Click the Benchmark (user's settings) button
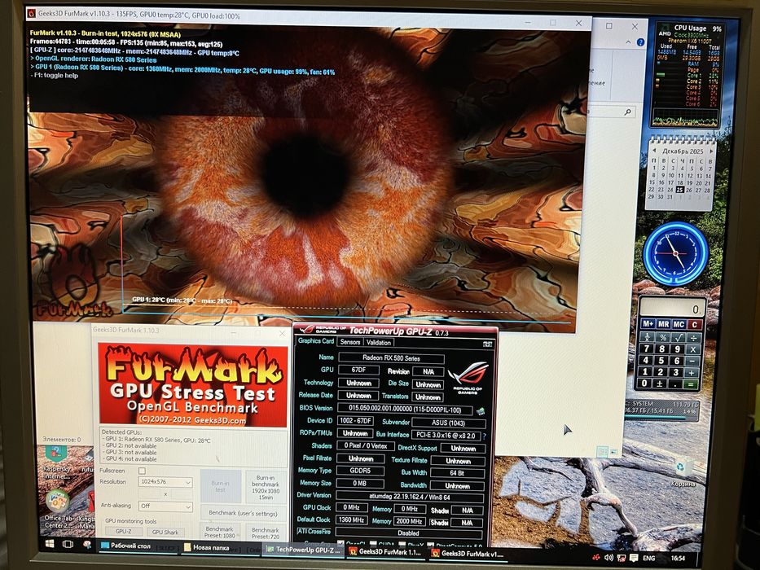Viewport: 760px width, 570px height. pyautogui.click(x=243, y=513)
